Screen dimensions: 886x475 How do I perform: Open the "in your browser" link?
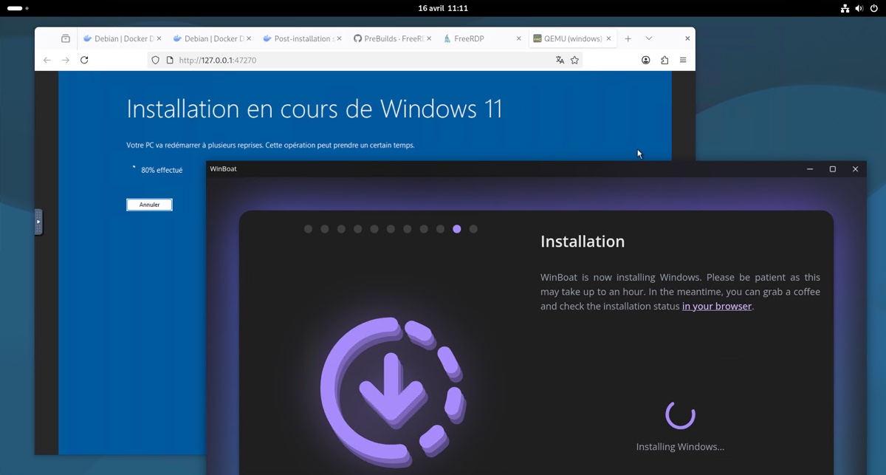click(716, 306)
